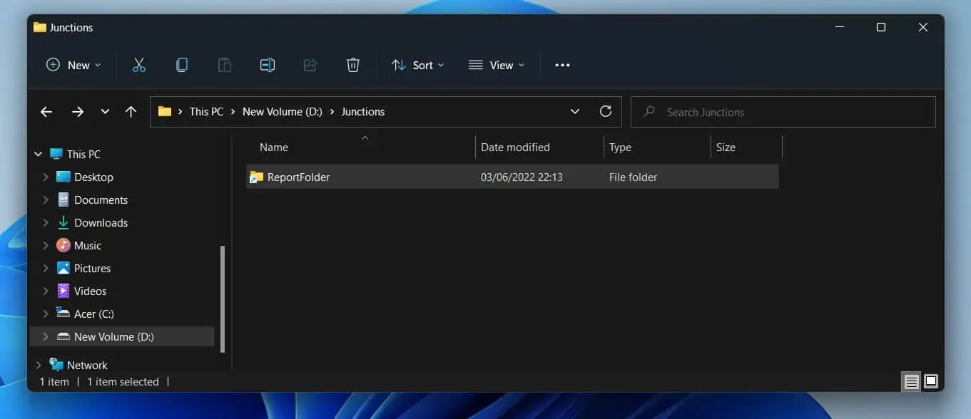Open Acer (C:) drive in sidebar
Viewport: 971px width, 419px height.
tap(93, 314)
